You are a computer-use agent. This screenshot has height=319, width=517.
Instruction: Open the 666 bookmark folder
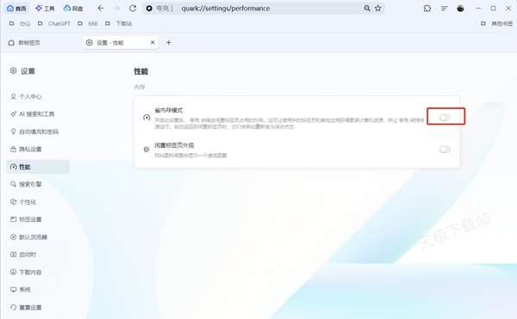(x=88, y=23)
